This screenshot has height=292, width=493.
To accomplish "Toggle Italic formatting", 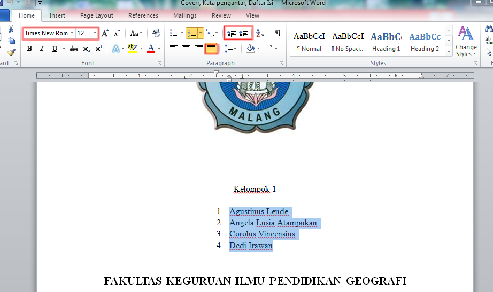I will coord(42,49).
